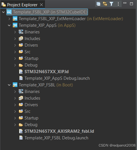Click Drivers folder icon in Template_XIP_AppS
Image resolution: width=137 pixels, height=150 pixels.
coord(21,45)
